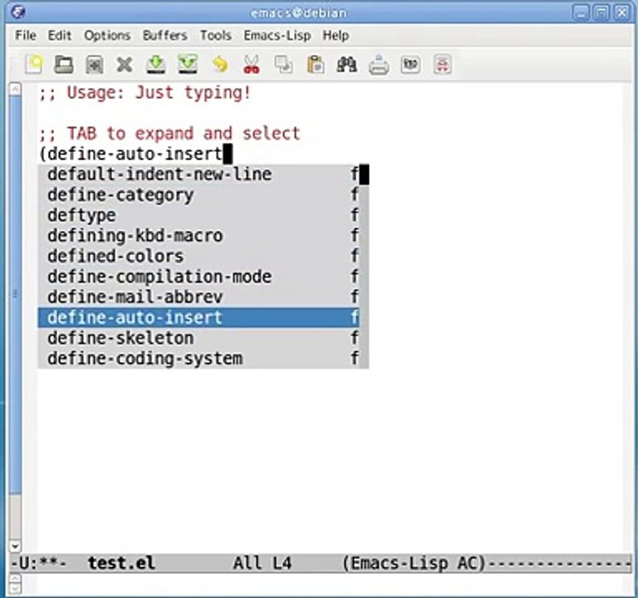The image size is (638, 598).
Task: Search with the binoculars toolbar icon
Action: pos(346,65)
